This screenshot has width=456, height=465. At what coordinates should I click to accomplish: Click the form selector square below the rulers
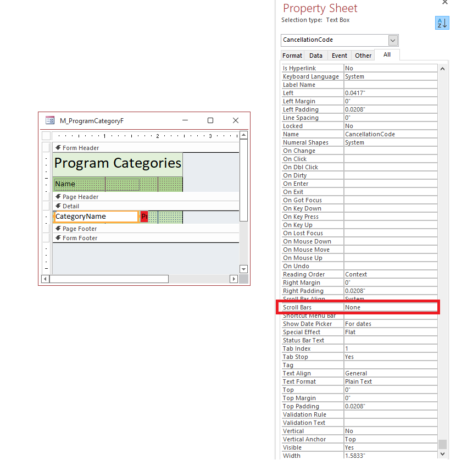(46, 136)
